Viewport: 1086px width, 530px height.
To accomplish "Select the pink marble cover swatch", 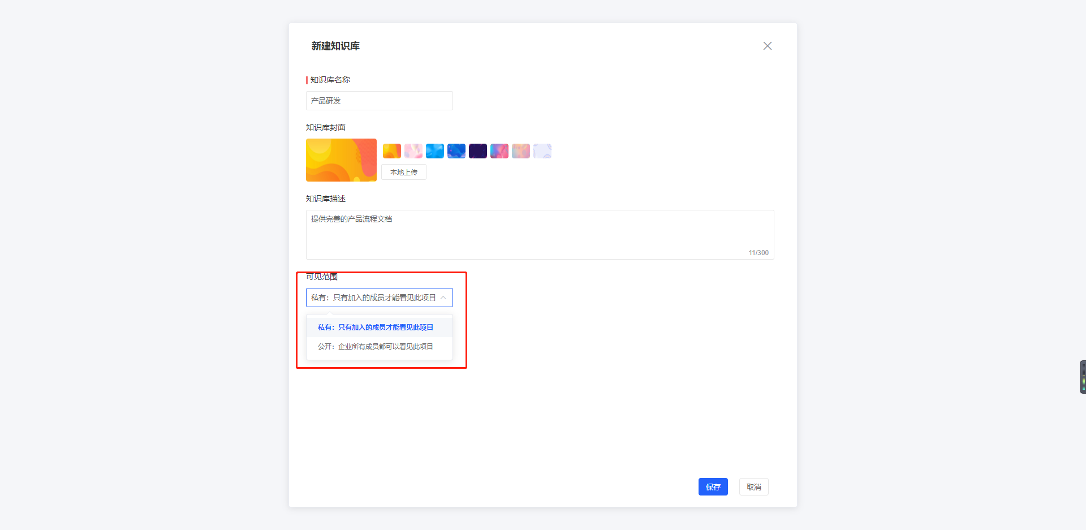I will (413, 151).
